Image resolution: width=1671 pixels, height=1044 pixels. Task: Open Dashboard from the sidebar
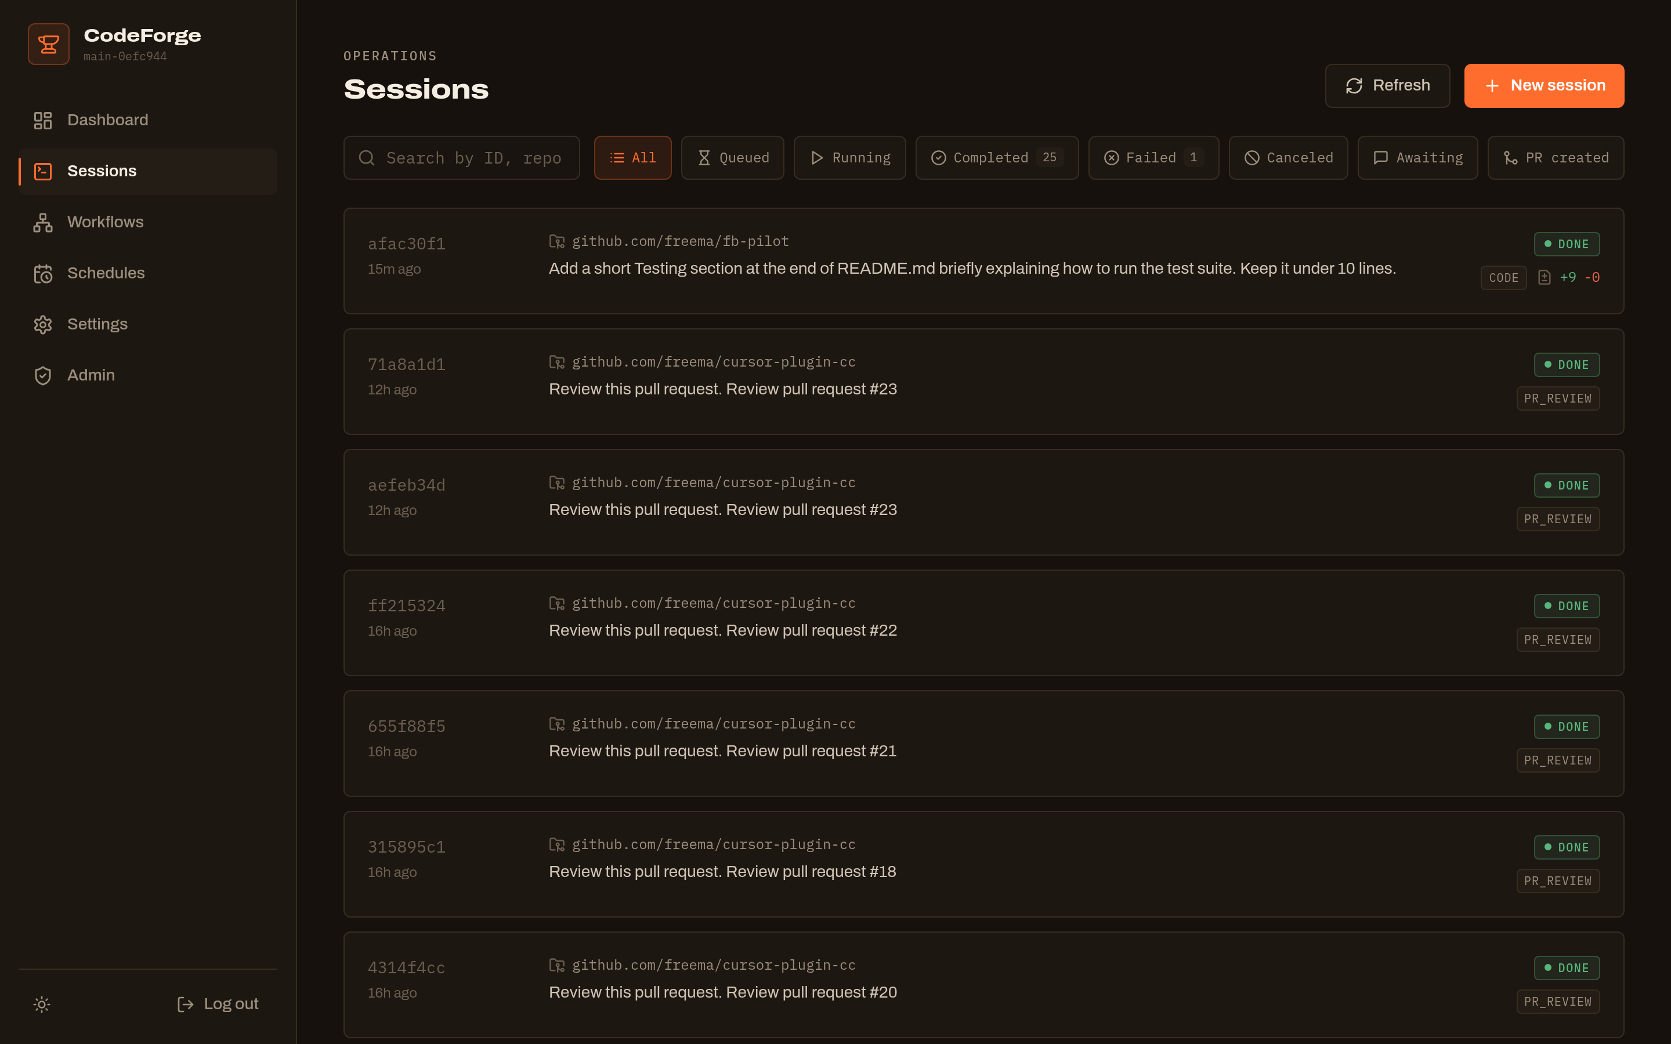tap(148, 120)
